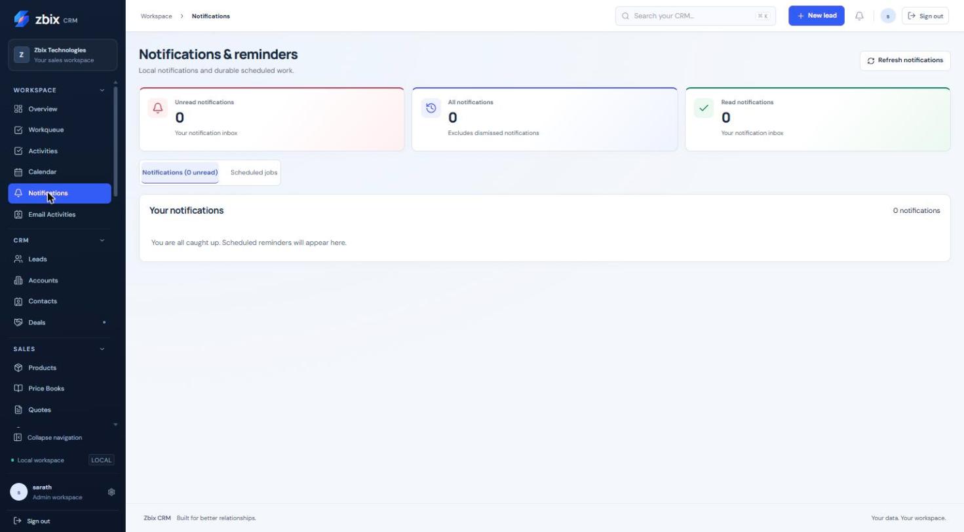This screenshot has height=532, width=964.
Task: Collapse the SALES section chevron
Action: pyautogui.click(x=102, y=349)
